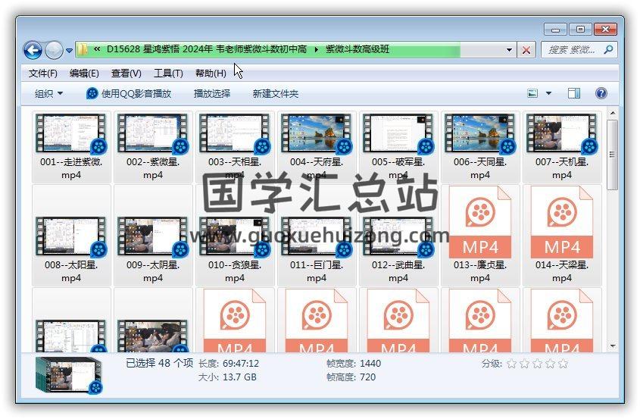Expand the 组织 dropdown
Screen dimensions: 640x419
pos(48,93)
